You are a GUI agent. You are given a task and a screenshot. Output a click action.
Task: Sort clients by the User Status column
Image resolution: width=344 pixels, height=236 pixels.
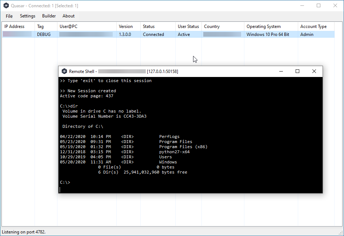click(188, 26)
